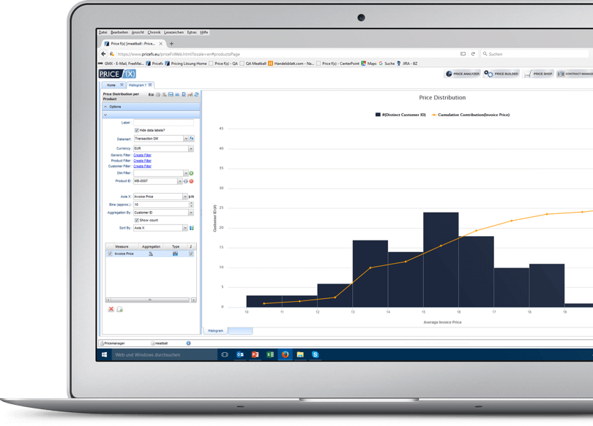Open the Bearbeiten browser menu
The width and height of the screenshot is (593, 426).
point(119,32)
